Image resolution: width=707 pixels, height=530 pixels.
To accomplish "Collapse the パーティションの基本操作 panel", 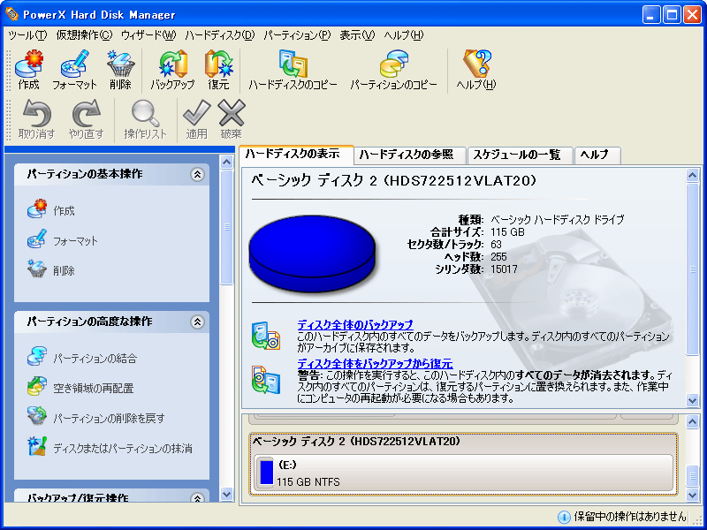I will [197, 174].
